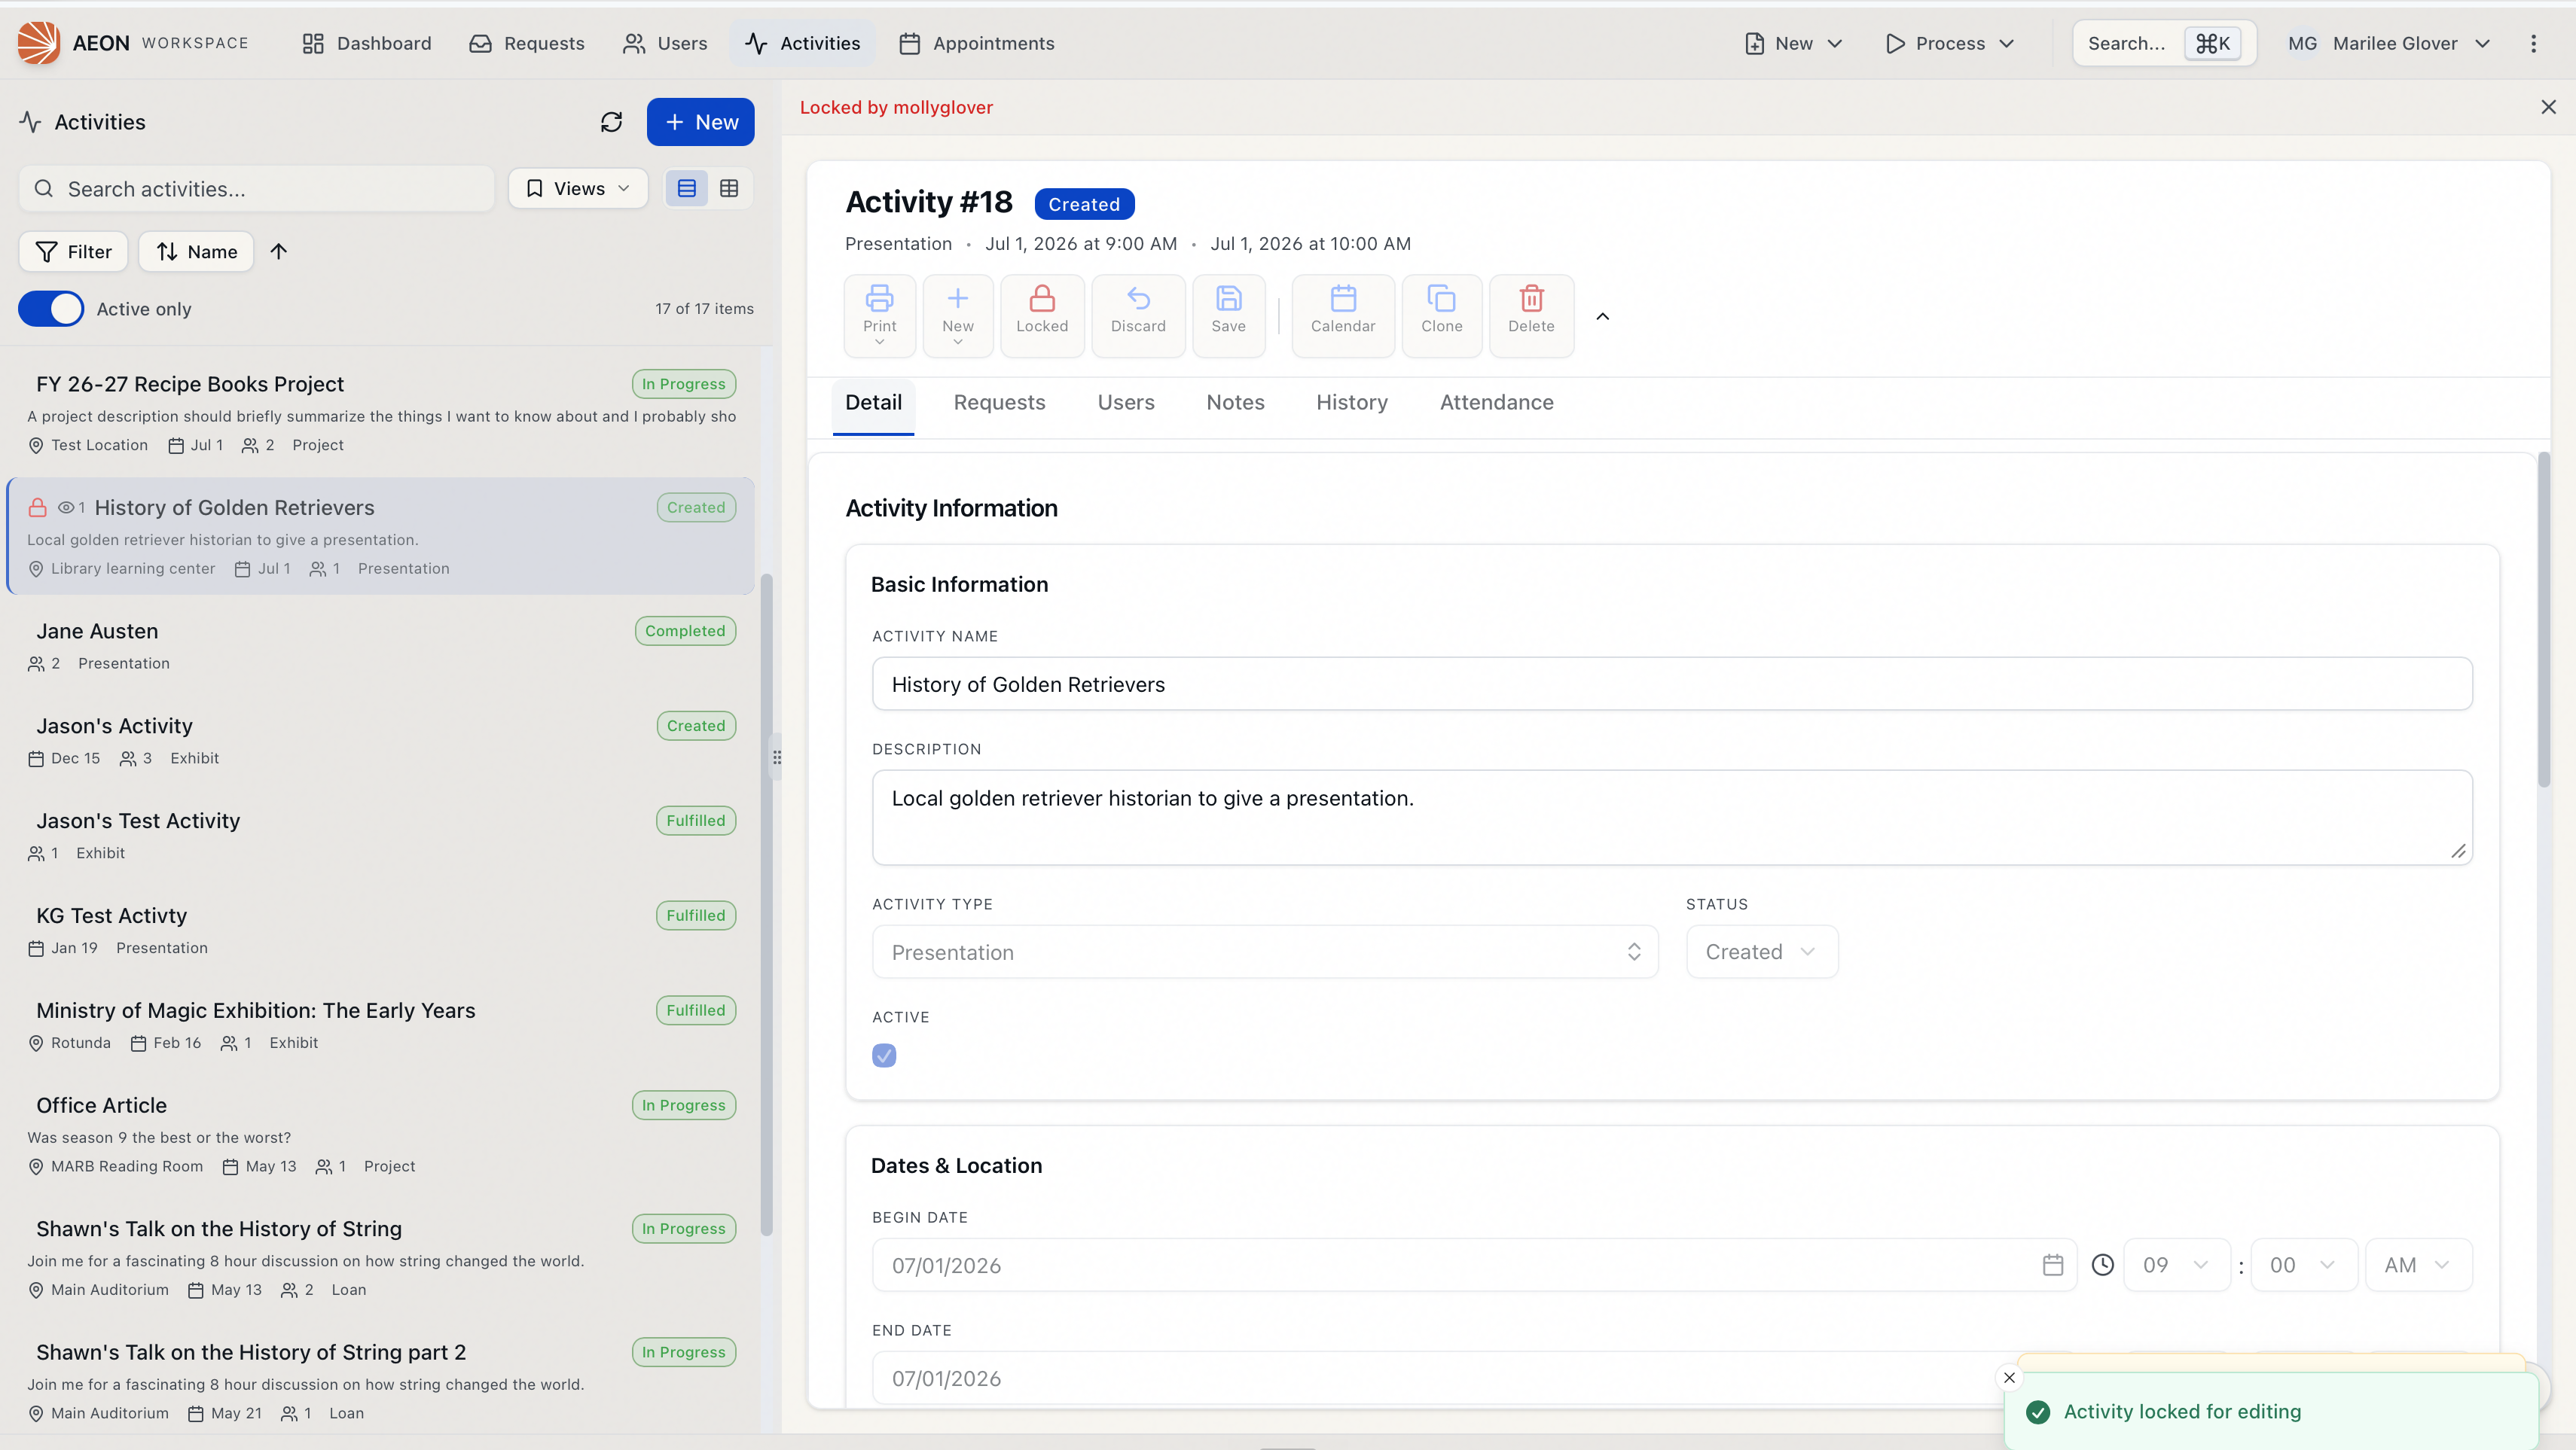Select the Jane Austen activity
This screenshot has height=1450, width=2576.
coord(380,645)
